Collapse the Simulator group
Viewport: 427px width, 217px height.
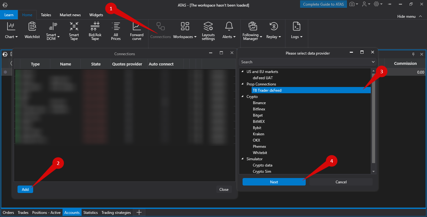pyautogui.click(x=243, y=159)
